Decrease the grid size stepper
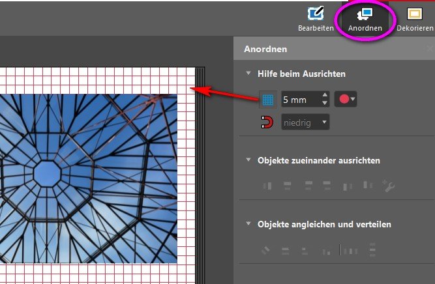The image size is (435, 284). [x=325, y=104]
